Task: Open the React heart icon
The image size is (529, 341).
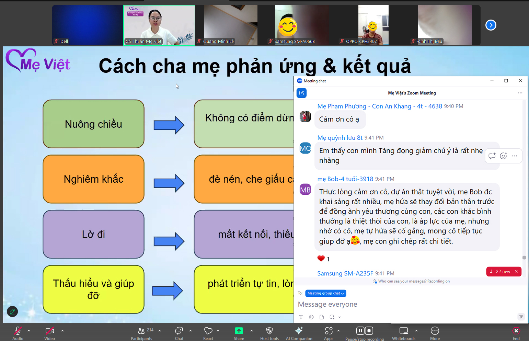Action: (208, 331)
